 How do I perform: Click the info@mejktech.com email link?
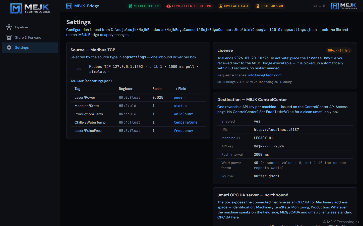click(265, 75)
